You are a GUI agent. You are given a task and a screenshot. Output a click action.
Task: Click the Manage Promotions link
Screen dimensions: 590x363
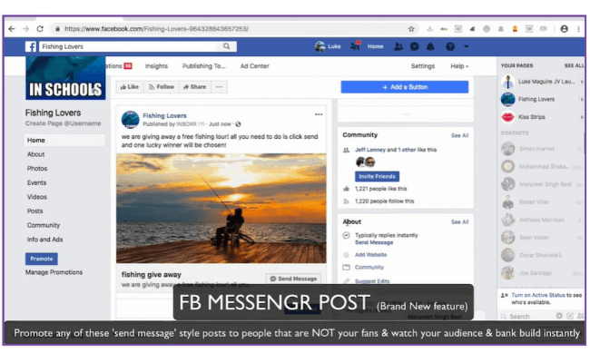click(x=54, y=272)
